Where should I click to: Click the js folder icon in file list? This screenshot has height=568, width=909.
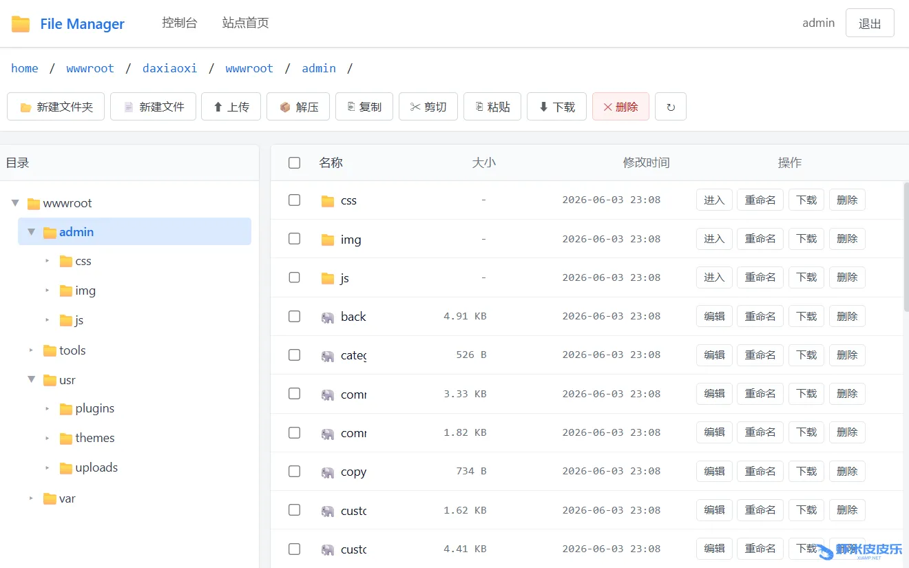328,278
